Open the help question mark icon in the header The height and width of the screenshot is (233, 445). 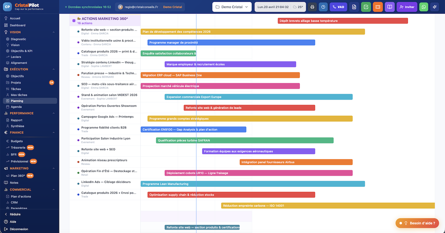point(323,7)
